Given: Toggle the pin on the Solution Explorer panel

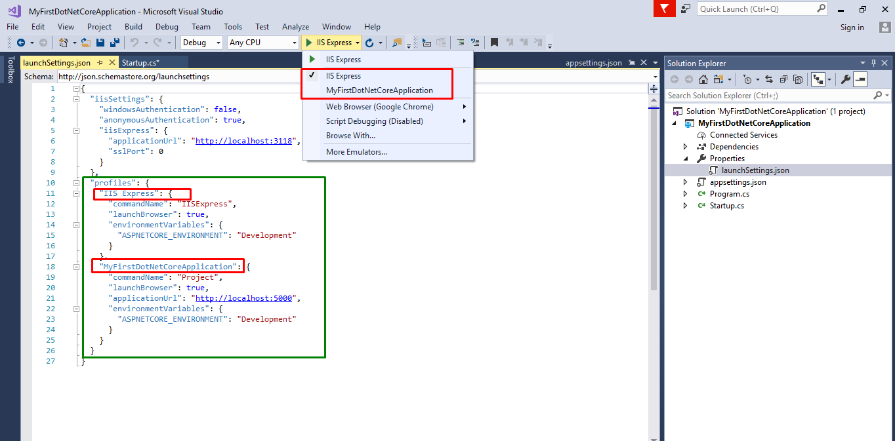Looking at the screenshot, I should (x=875, y=63).
